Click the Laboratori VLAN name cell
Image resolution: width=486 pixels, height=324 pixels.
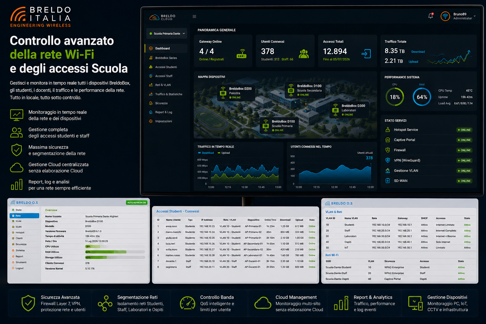[350, 236]
